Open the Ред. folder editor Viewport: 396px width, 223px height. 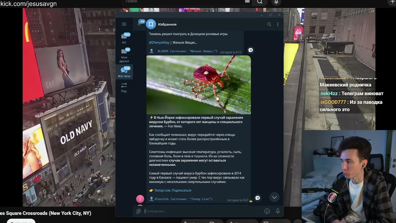[124, 87]
